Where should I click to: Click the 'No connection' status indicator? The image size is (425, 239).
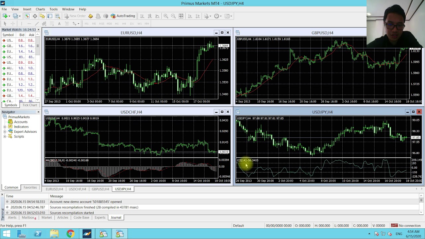click(406, 225)
